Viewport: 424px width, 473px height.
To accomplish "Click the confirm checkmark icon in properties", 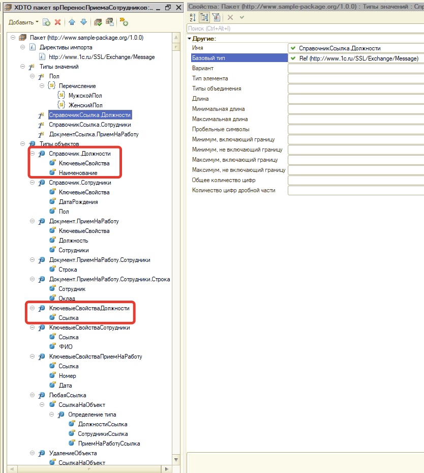I will click(x=242, y=17).
